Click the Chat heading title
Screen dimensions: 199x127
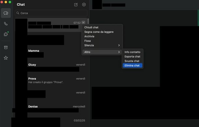point(21,5)
